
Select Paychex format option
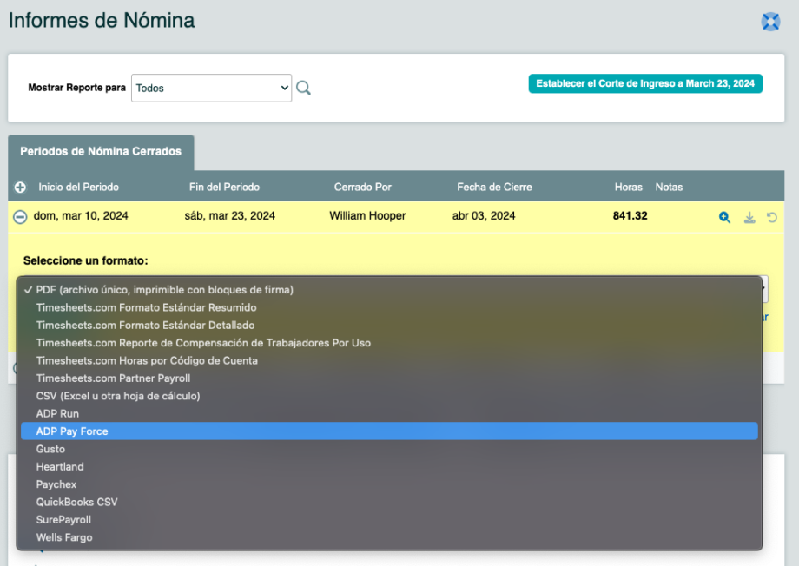389,484
